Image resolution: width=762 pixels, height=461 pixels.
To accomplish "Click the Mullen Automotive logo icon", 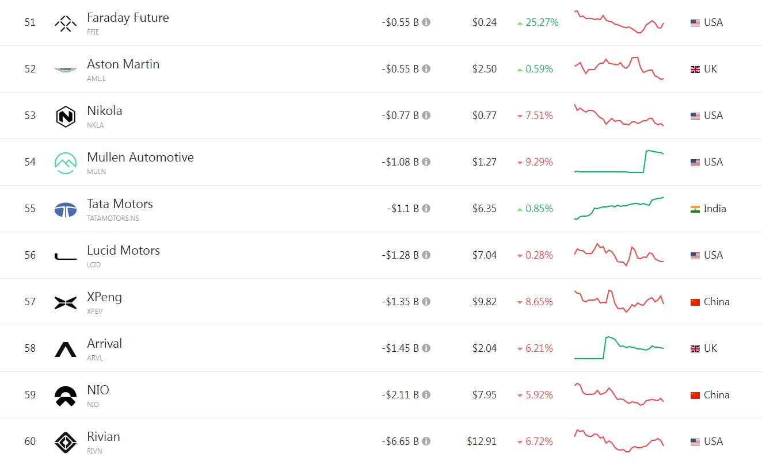I will click(65, 163).
